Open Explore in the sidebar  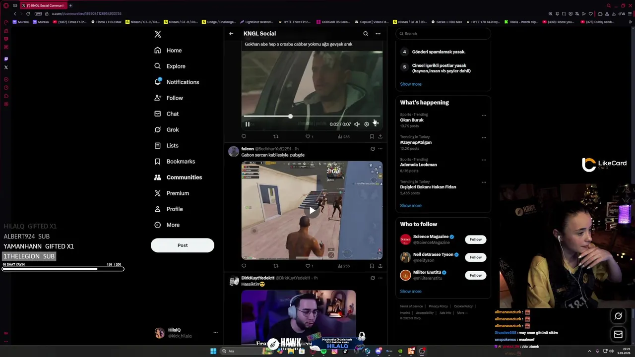pos(170,66)
